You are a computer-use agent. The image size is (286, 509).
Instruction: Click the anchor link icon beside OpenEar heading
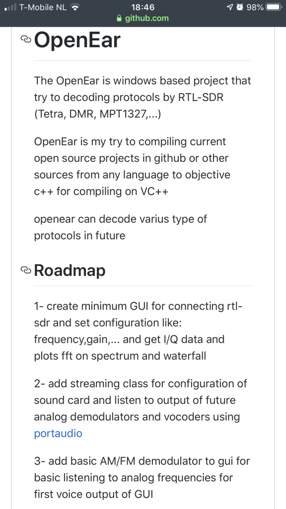[26, 39]
